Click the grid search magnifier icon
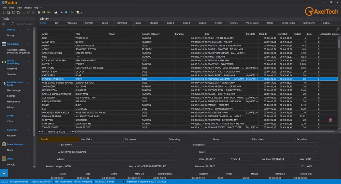 (338, 29)
